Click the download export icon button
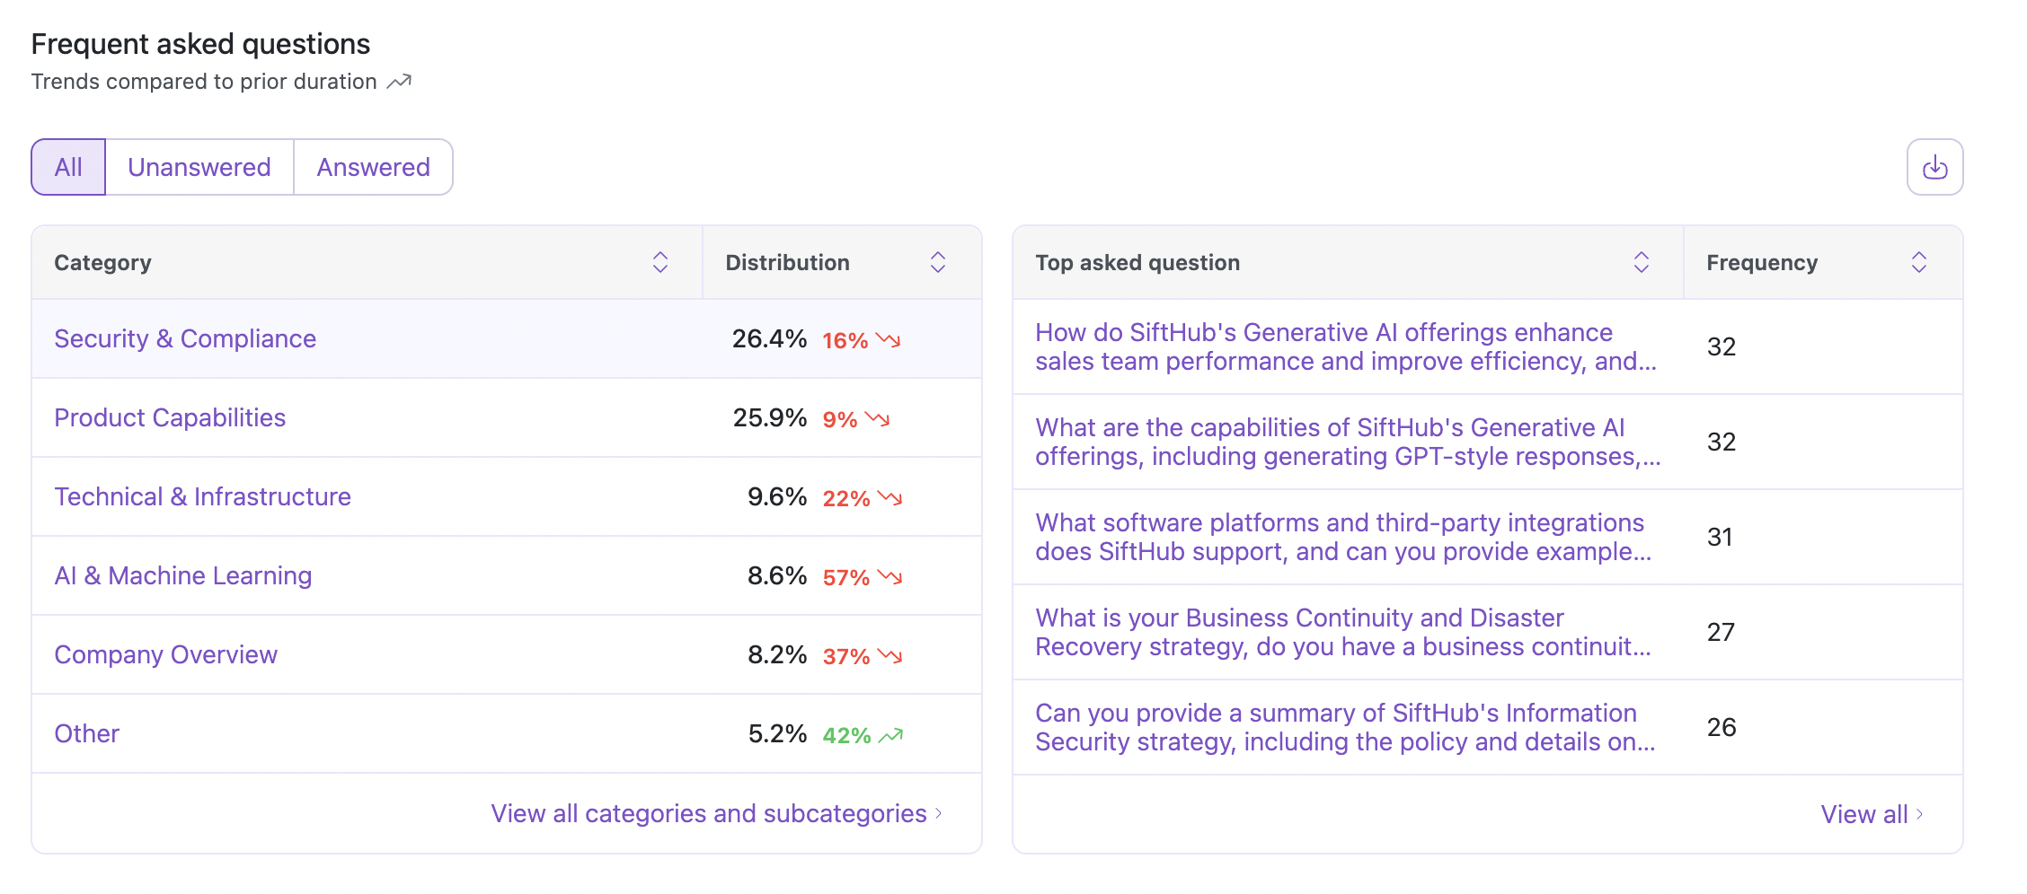 [x=1934, y=167]
